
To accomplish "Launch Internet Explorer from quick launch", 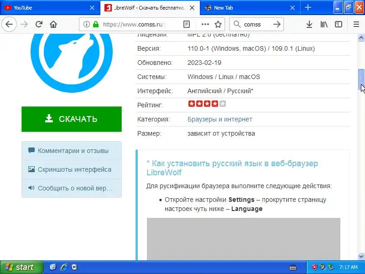I will click(64, 267).
